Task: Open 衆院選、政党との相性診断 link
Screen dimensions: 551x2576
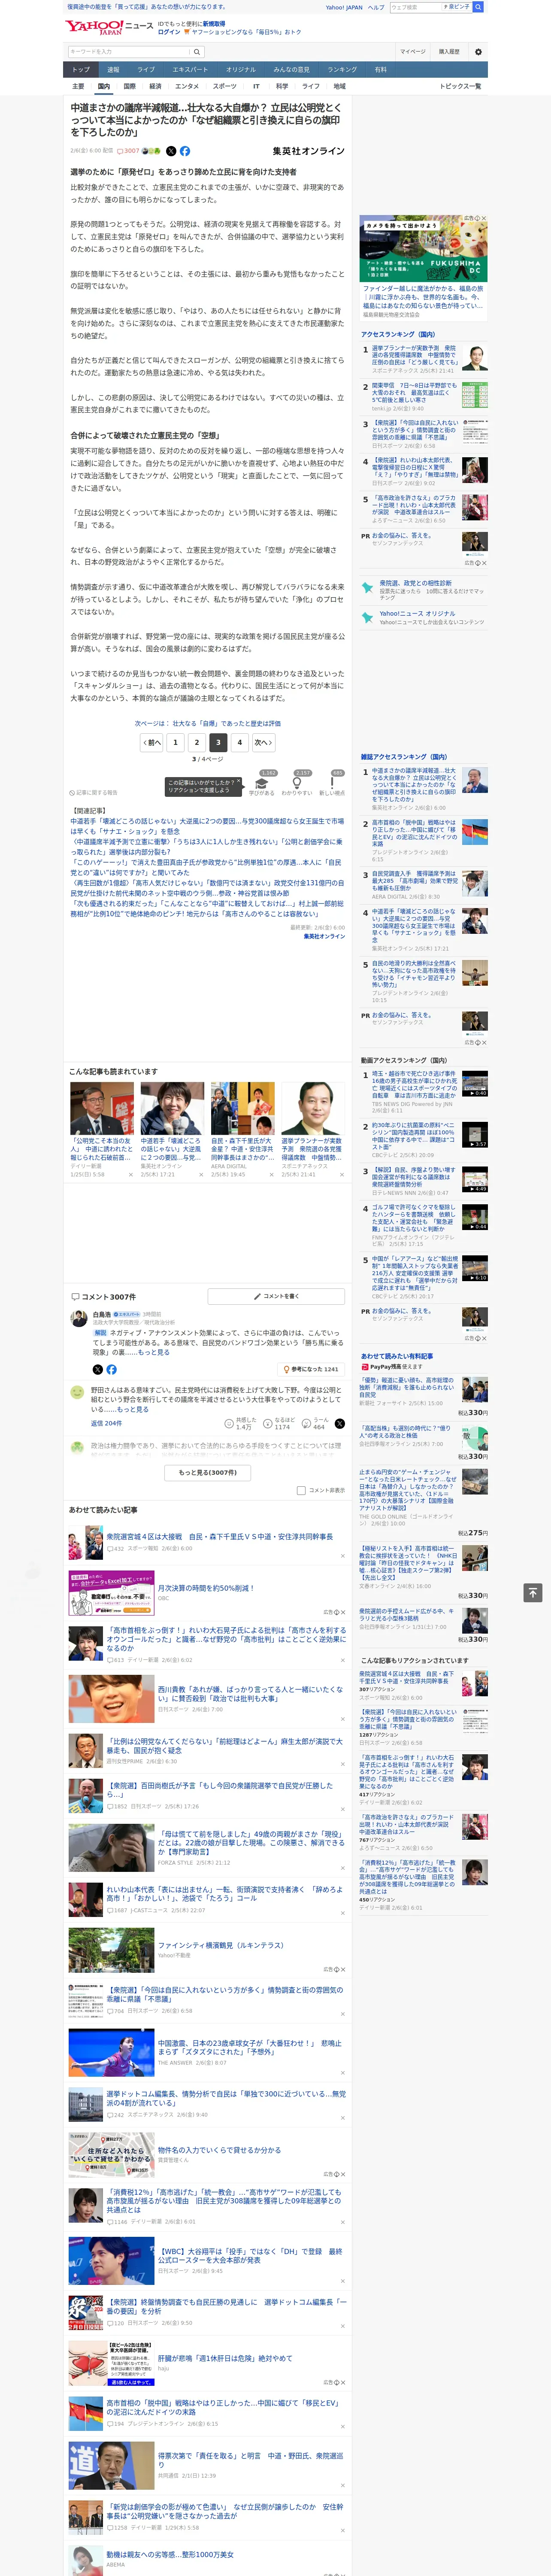Action: tap(415, 583)
